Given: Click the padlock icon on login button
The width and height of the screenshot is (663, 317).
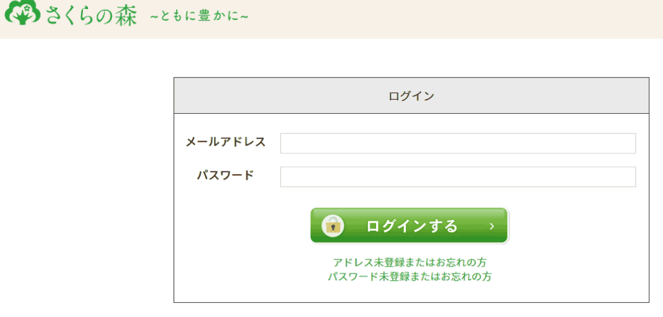Looking at the screenshot, I should [333, 226].
